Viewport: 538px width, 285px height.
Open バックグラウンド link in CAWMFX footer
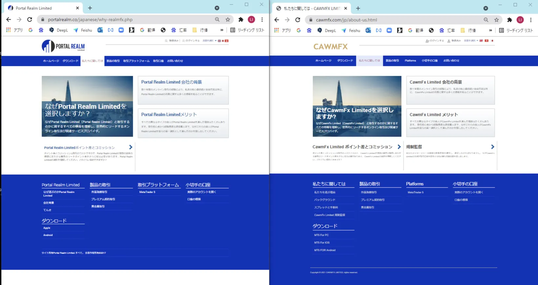[x=325, y=200]
